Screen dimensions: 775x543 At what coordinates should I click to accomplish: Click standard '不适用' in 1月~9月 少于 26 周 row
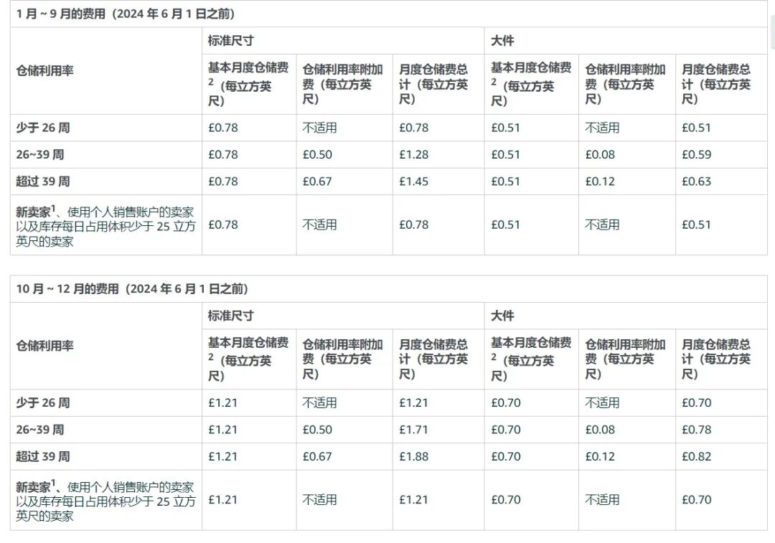coord(319,128)
